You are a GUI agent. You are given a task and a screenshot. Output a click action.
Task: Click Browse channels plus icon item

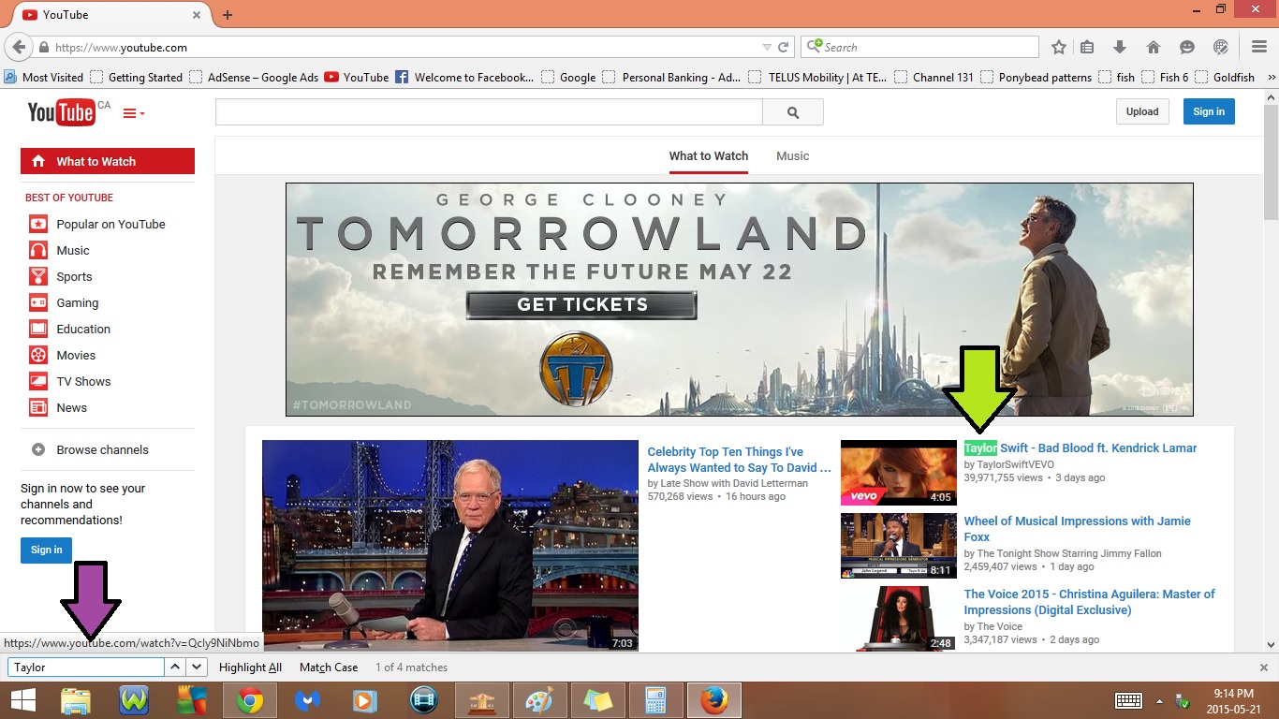click(x=90, y=449)
